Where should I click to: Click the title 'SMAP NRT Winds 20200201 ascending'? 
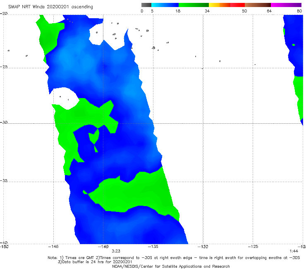tap(50, 7)
